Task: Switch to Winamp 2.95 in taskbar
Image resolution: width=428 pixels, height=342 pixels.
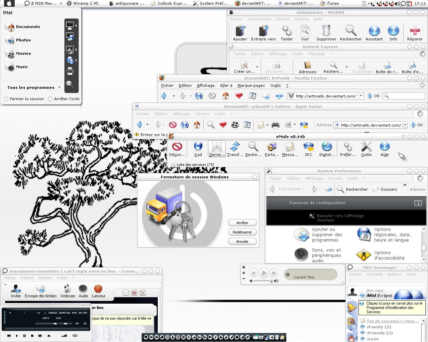Action: 83,3
